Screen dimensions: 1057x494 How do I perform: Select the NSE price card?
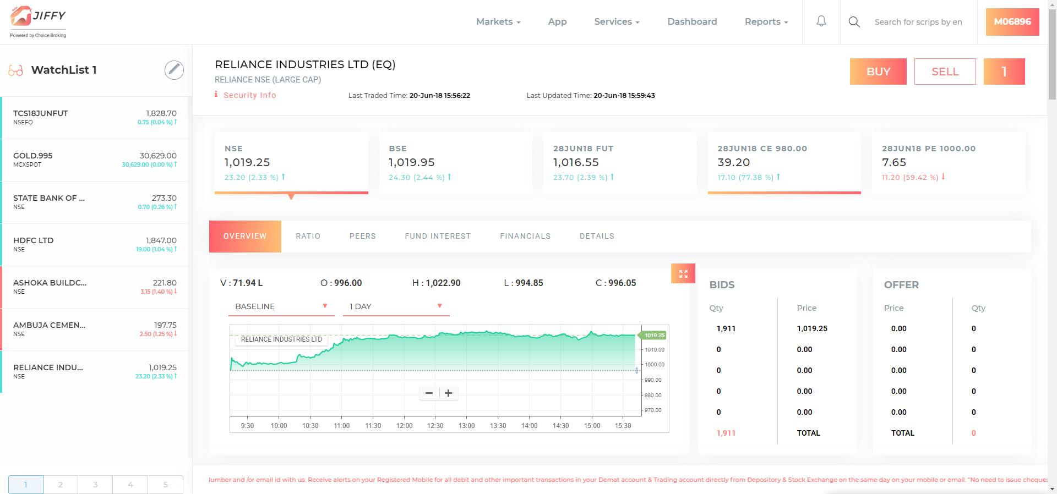pyautogui.click(x=291, y=163)
